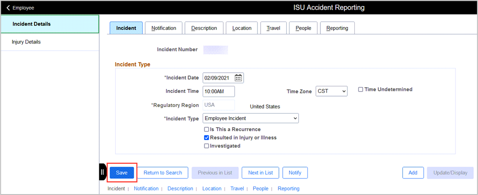Screen dimensions: 478x195
Task: Go to the Travel tab
Action: (x=273, y=28)
